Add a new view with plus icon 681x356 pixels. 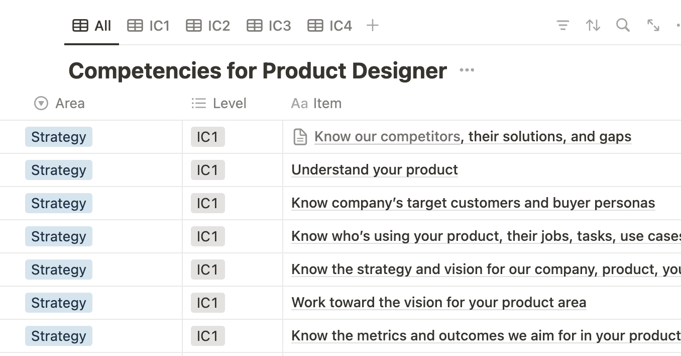[372, 25]
